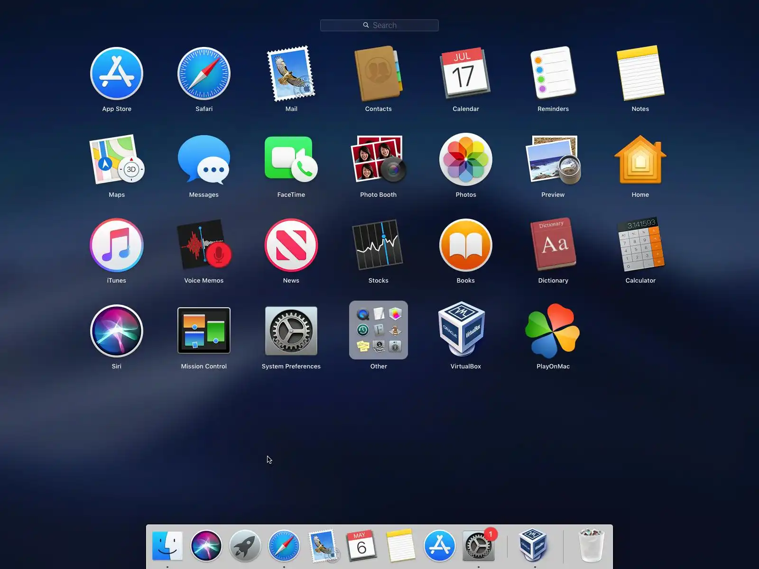
Task: Open the Contacts app
Action: pyautogui.click(x=379, y=73)
